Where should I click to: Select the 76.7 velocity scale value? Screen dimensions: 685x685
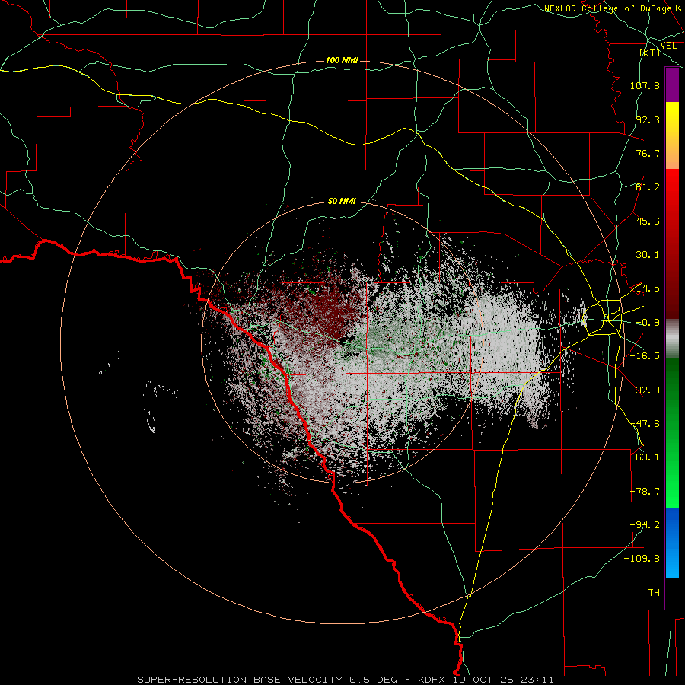648,153
